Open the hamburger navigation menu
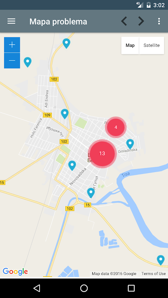The width and height of the screenshot is (168, 298). coord(12,21)
